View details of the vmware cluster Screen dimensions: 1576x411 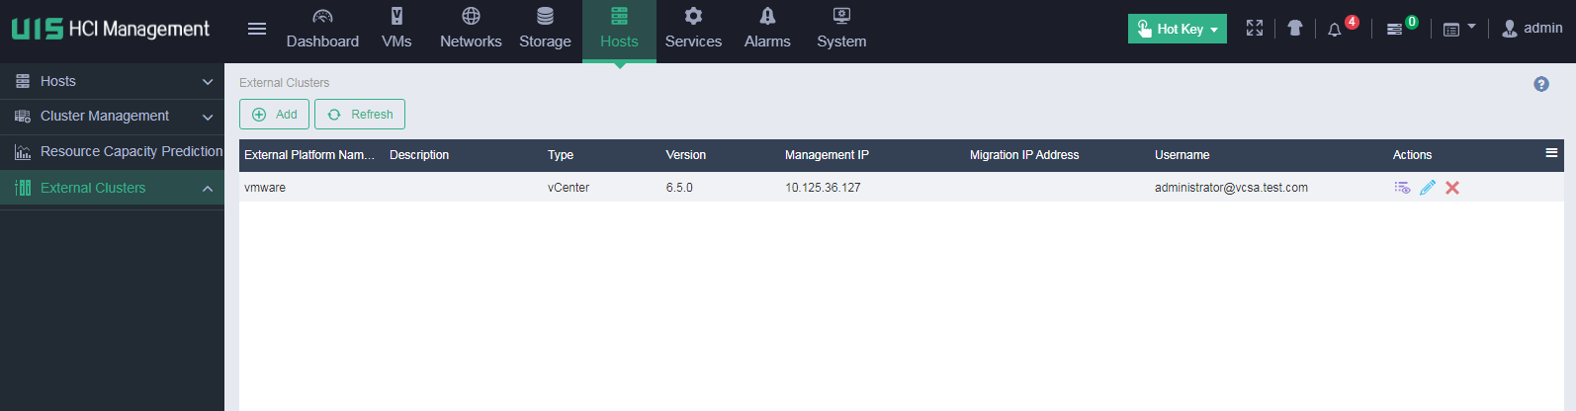[1402, 188]
